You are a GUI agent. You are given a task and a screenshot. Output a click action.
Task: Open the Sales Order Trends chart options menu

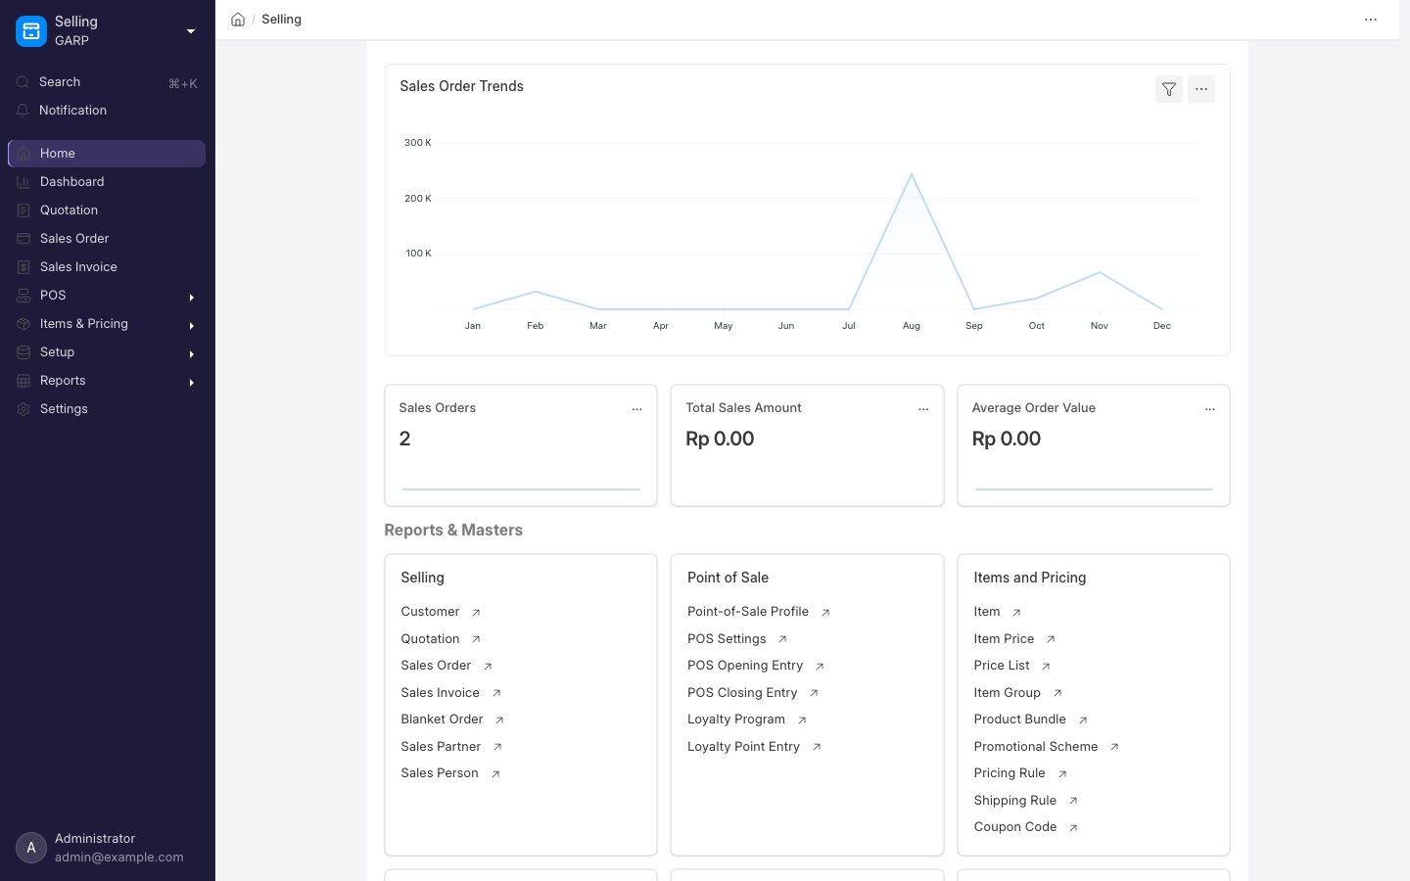tap(1201, 89)
